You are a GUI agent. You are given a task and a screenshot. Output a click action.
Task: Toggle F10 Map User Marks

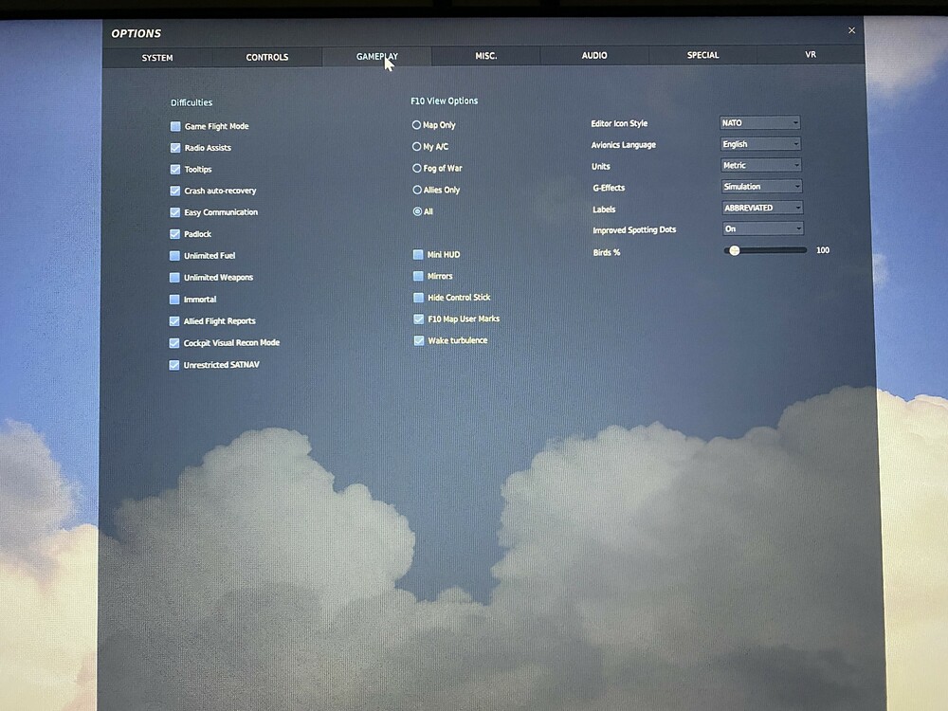(418, 319)
